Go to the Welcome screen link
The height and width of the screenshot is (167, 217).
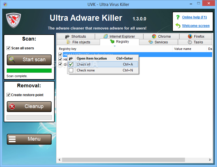tap(196, 26)
